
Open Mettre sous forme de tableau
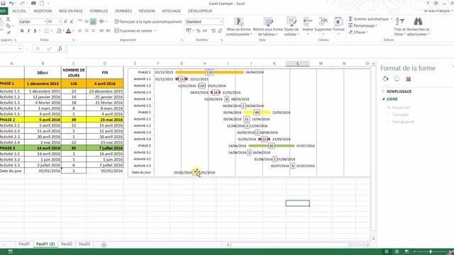click(x=268, y=27)
